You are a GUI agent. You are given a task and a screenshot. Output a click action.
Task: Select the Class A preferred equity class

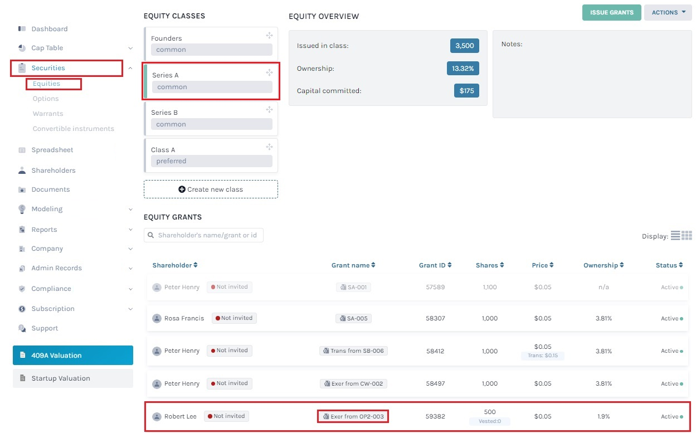click(211, 155)
